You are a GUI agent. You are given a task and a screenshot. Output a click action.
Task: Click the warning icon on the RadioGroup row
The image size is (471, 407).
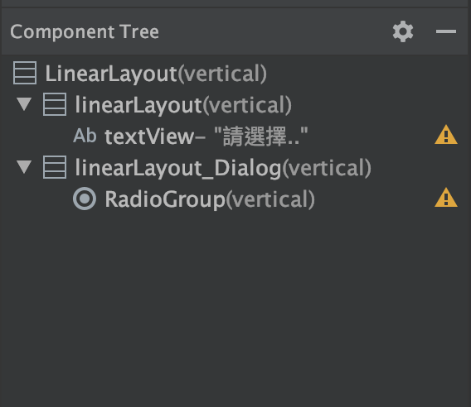[x=446, y=198]
